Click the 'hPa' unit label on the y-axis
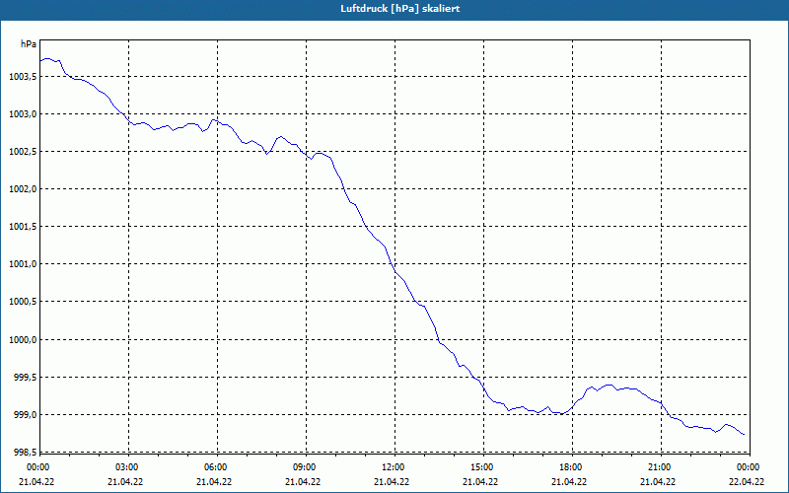 [29, 44]
